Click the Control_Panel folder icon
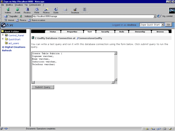 pyautogui.click(x=6, y=35)
